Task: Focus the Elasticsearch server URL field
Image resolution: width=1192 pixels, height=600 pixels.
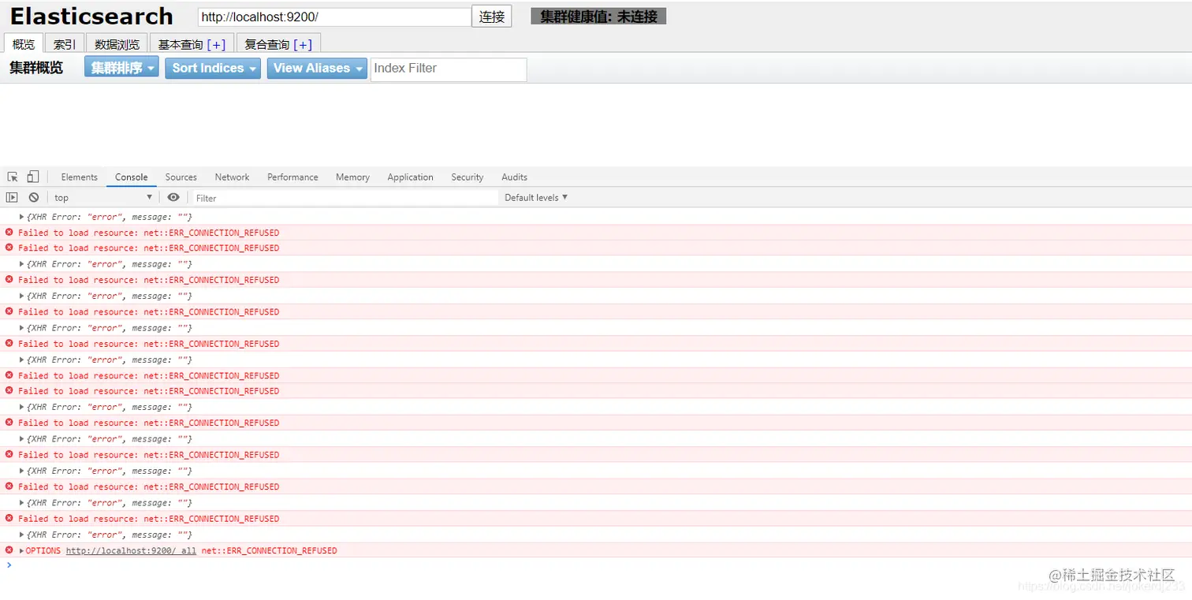Action: (x=334, y=17)
